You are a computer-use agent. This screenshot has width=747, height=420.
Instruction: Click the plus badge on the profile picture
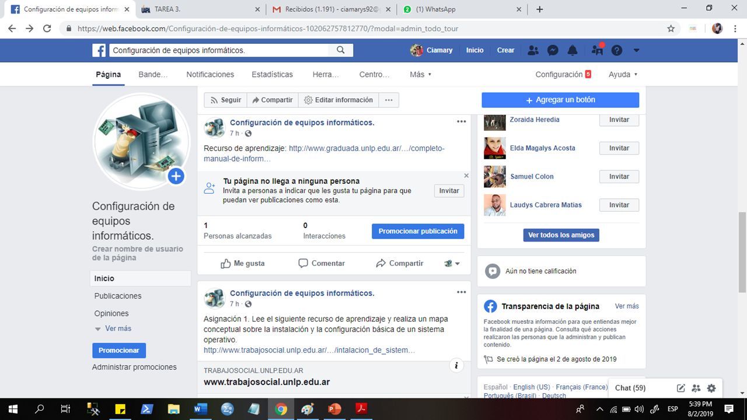(x=176, y=176)
